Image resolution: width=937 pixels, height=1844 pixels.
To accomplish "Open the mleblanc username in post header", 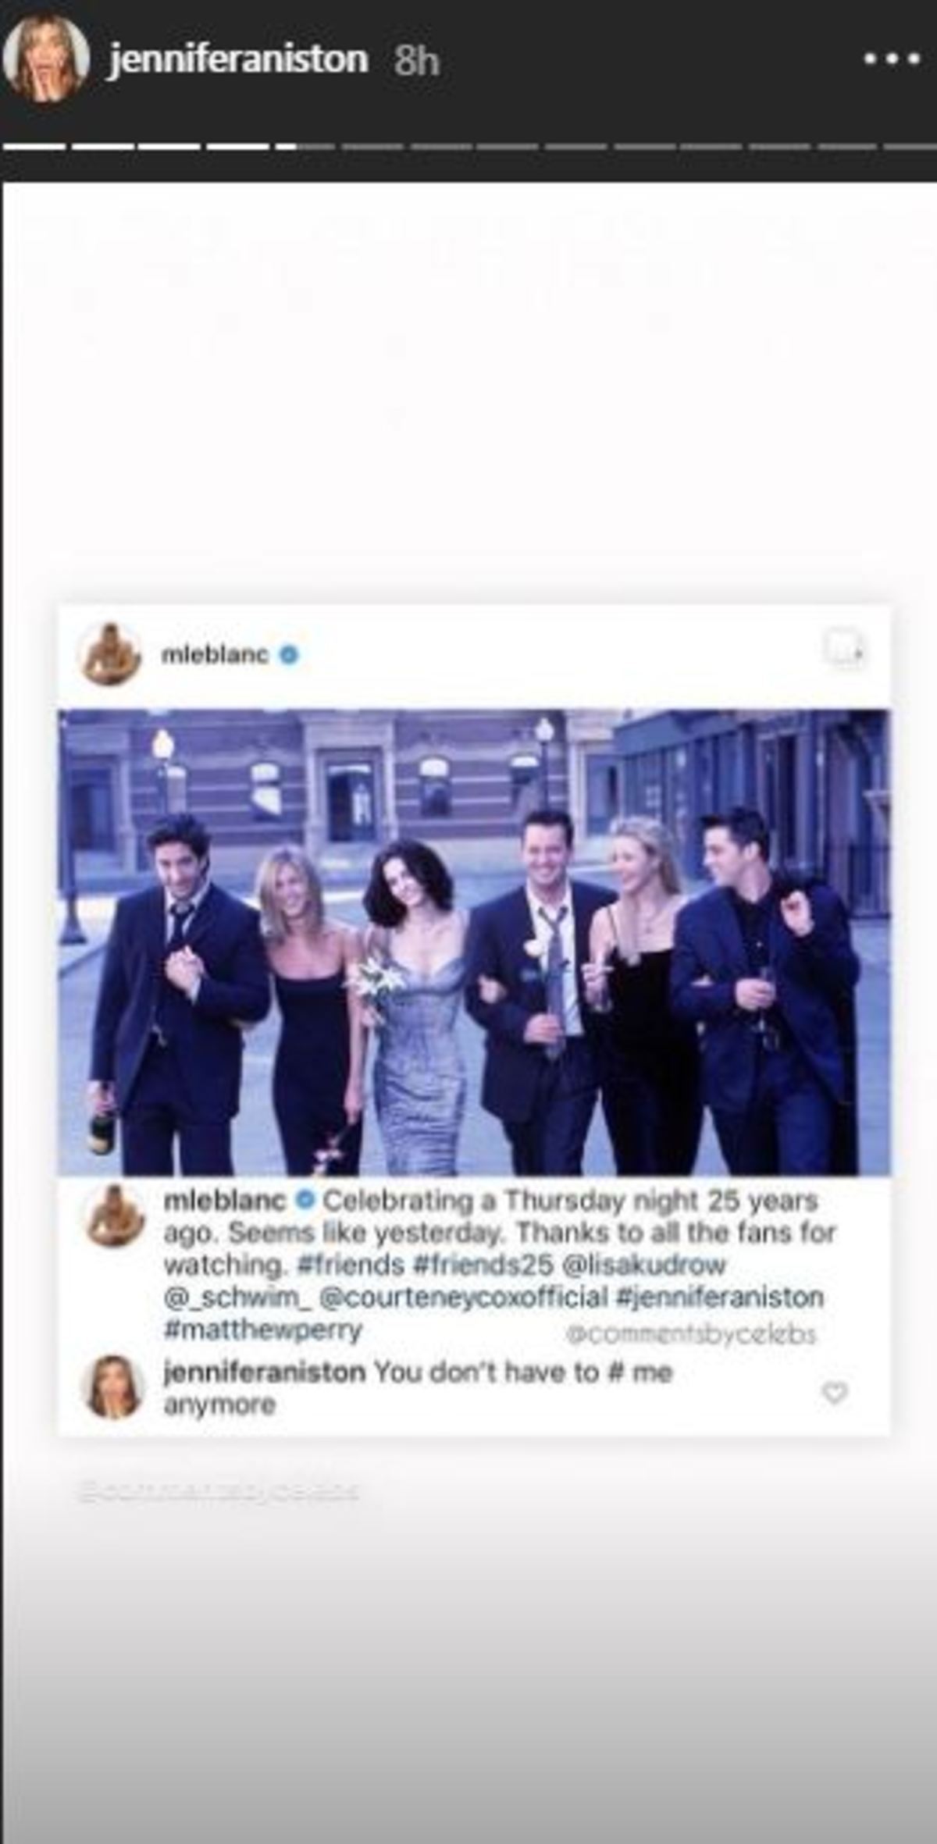I will click(215, 655).
